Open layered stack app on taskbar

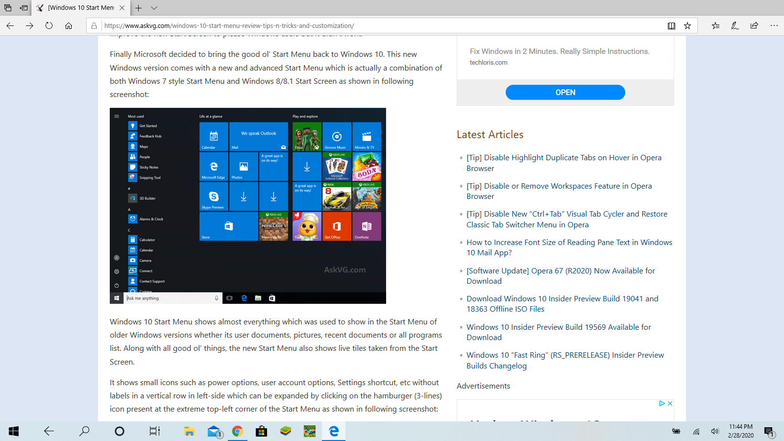tap(286, 431)
